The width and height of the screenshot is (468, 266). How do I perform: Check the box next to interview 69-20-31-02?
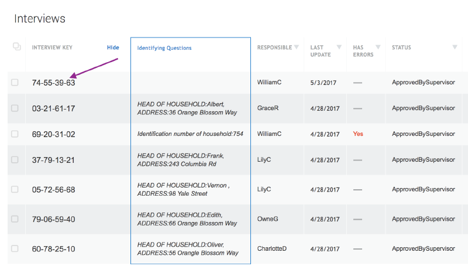pyautogui.click(x=15, y=134)
